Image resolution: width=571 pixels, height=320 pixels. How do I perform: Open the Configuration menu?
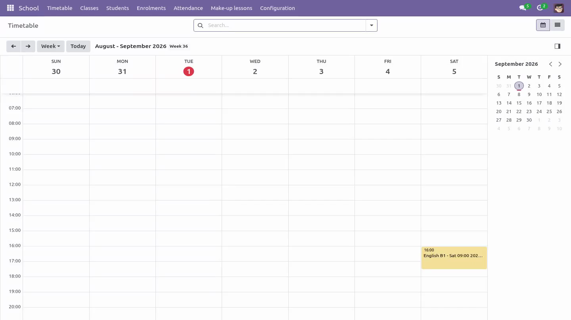[278, 8]
